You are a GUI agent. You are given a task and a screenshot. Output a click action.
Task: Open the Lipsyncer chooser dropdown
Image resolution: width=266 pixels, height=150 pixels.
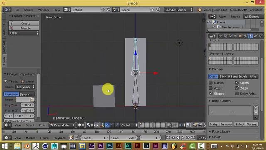point(25,87)
